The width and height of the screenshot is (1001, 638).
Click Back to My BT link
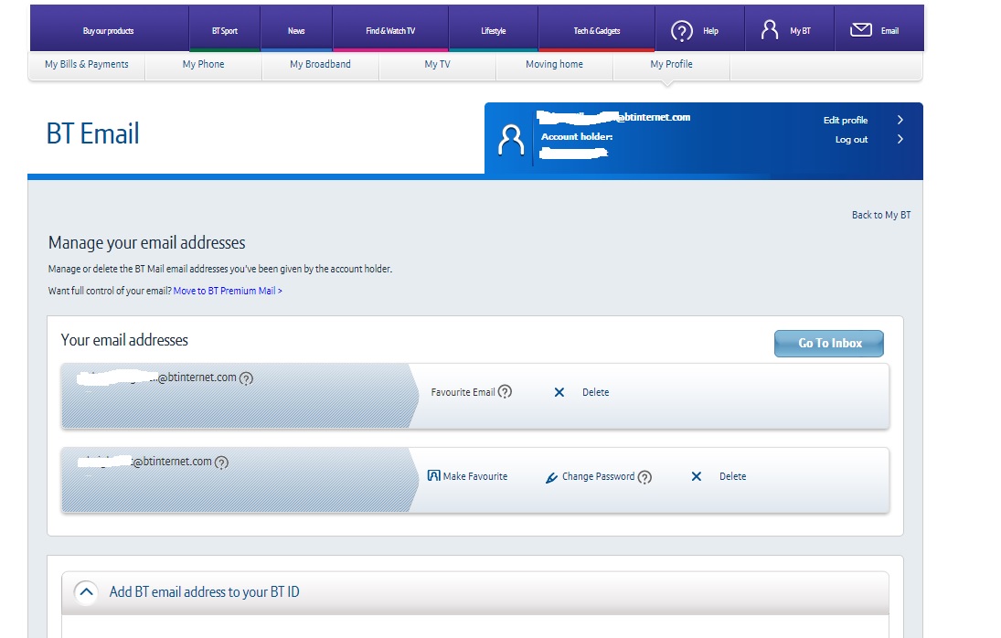[880, 215]
